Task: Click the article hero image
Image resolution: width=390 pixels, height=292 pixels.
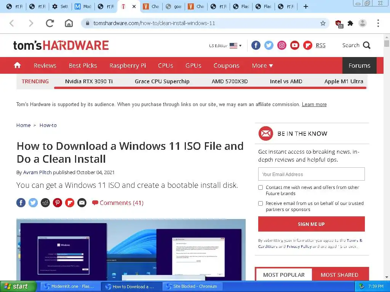Action: coord(131,249)
